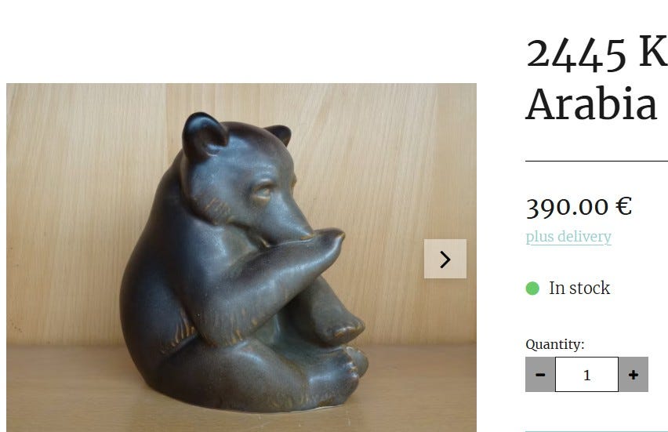This screenshot has height=432, width=668.
Task: Click the green In stock status dot
Action: coord(532,289)
